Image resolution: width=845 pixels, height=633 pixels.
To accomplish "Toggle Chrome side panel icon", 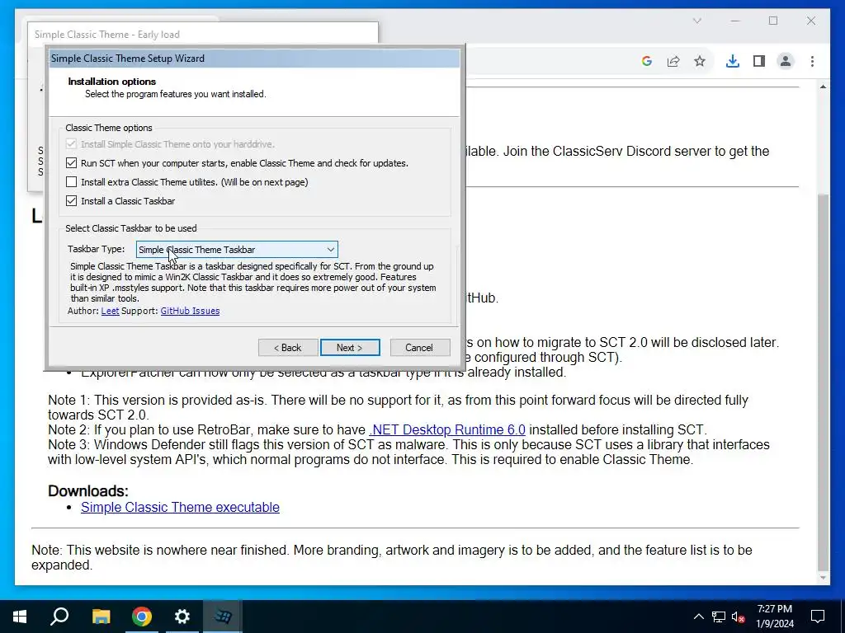I will 759,61.
